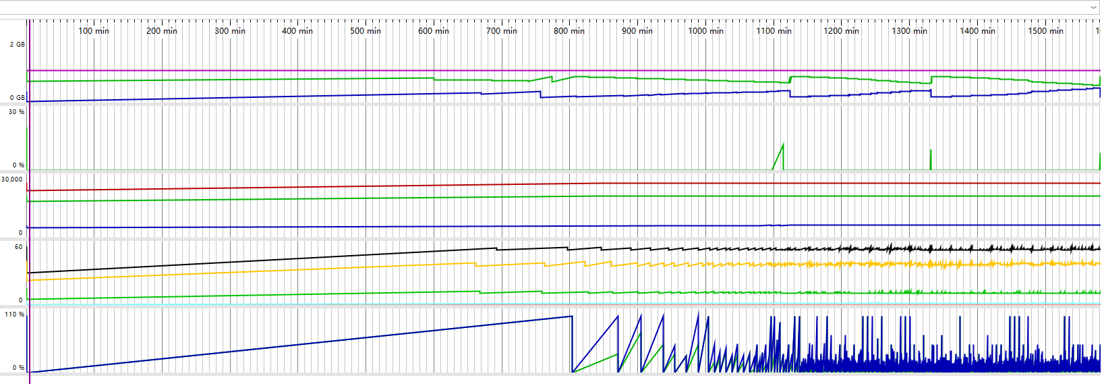Click the '1100 min' ruler label
This screenshot has height=384, width=1104.
point(774,31)
